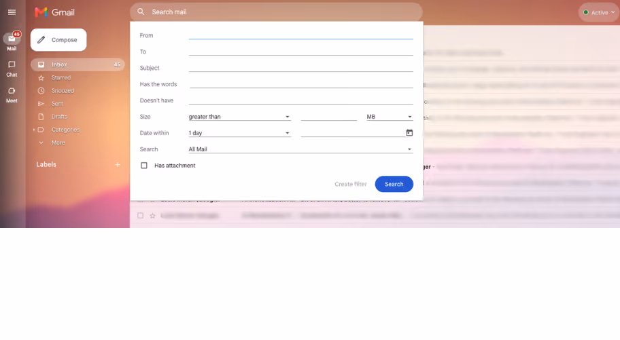The image size is (620, 340).
Task: Open the main menu hamburger icon
Action: 12,12
